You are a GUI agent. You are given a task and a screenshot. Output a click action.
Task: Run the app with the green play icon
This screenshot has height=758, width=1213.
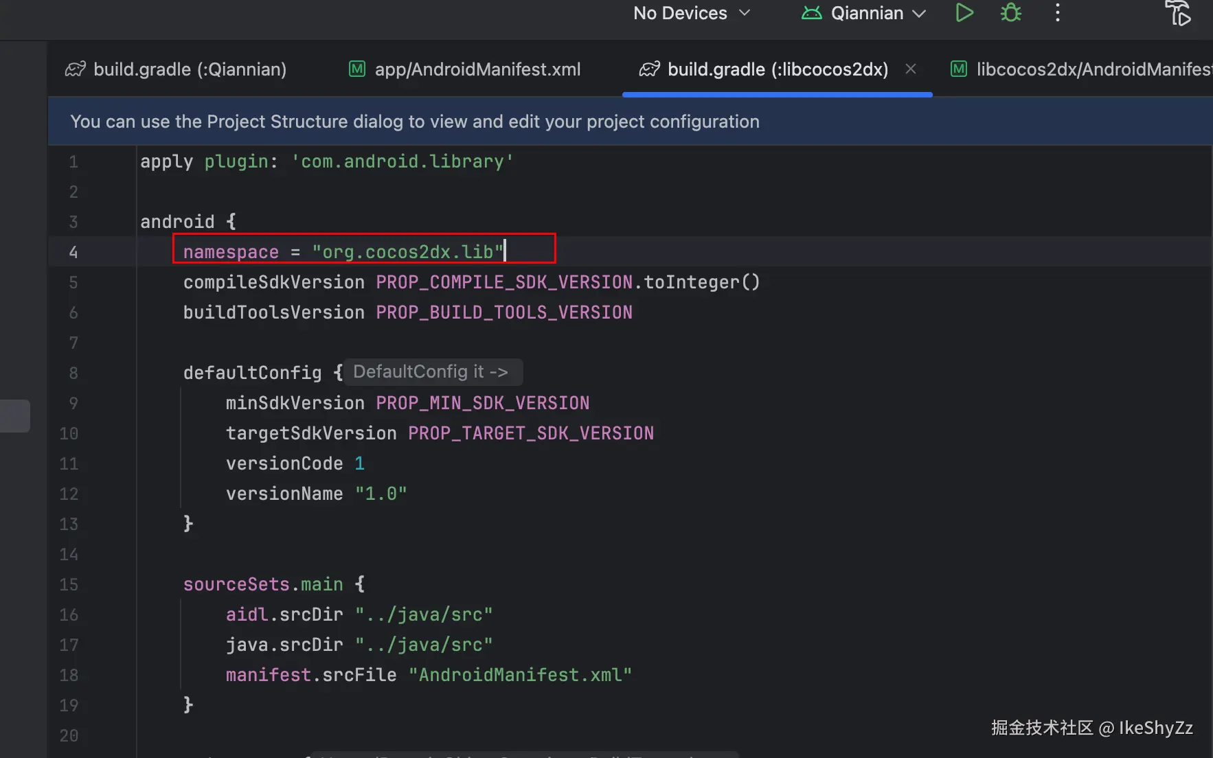click(x=964, y=13)
